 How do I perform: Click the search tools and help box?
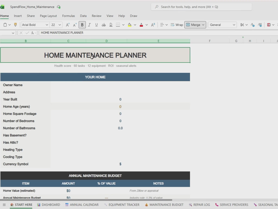(x=201, y=7)
